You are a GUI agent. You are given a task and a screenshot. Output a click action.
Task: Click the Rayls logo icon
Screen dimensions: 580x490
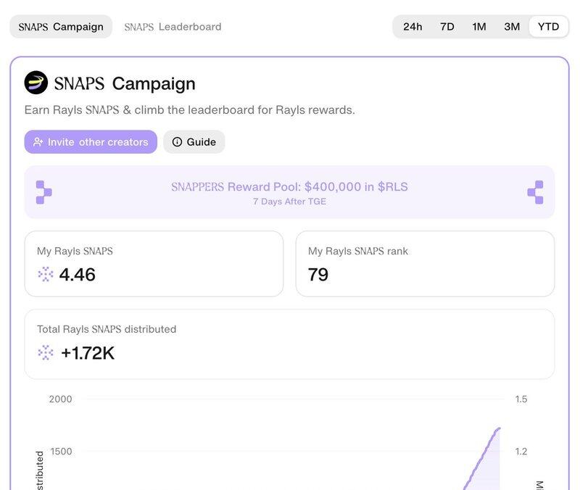tap(36, 83)
